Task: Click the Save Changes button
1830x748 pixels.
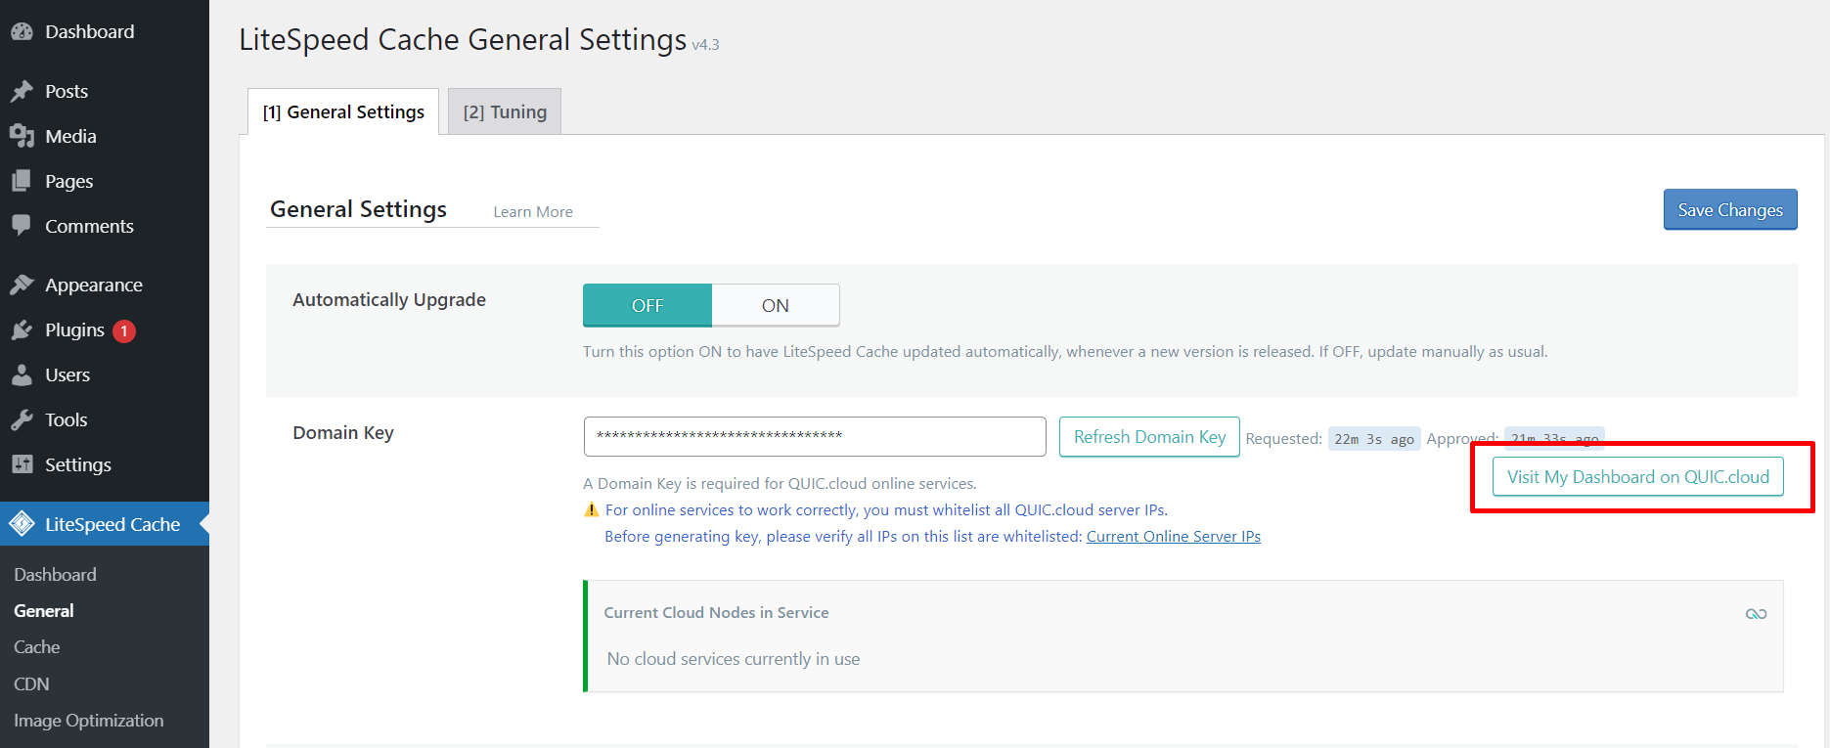Action: 1730,209
